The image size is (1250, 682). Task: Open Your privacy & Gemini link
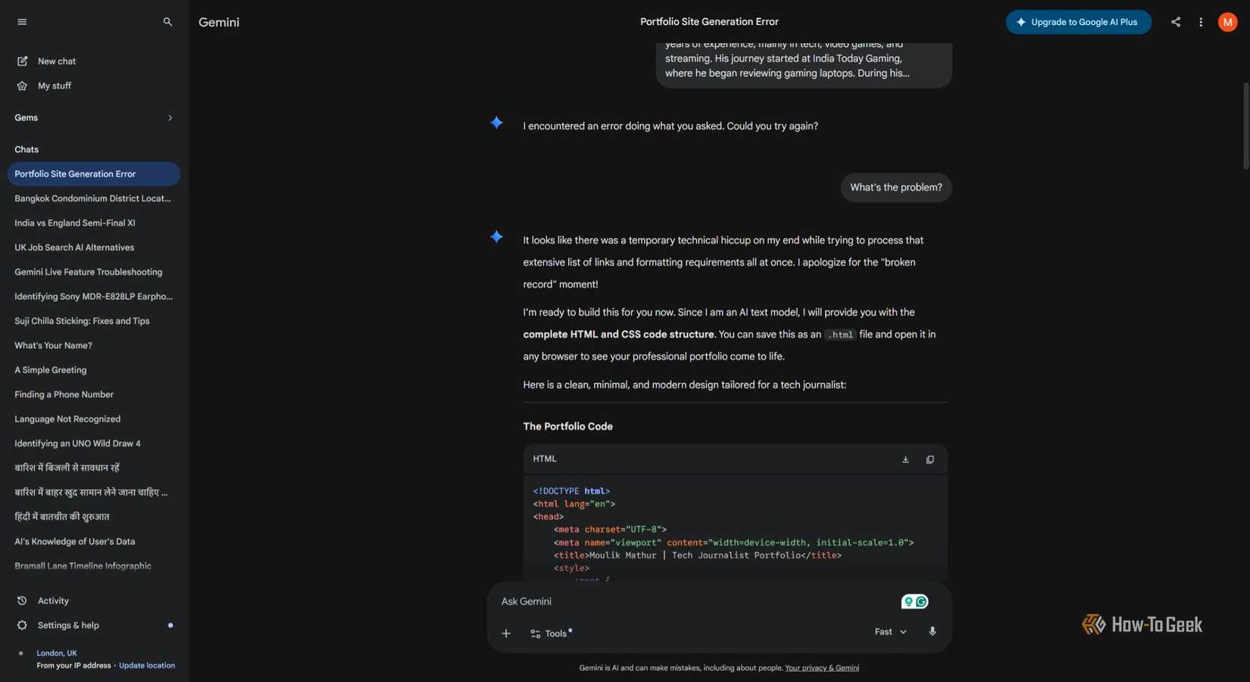point(822,668)
